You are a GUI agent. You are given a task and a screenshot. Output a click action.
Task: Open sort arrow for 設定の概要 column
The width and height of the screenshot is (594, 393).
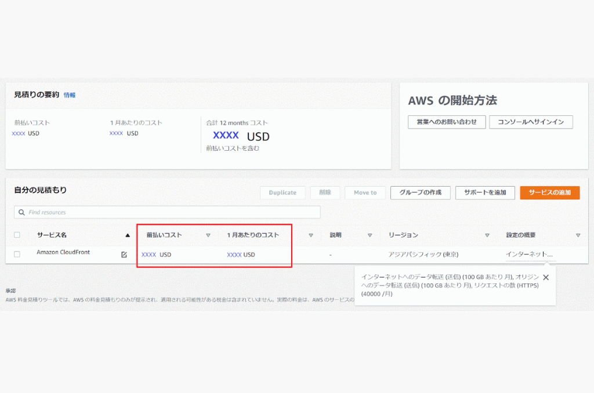pyautogui.click(x=578, y=235)
